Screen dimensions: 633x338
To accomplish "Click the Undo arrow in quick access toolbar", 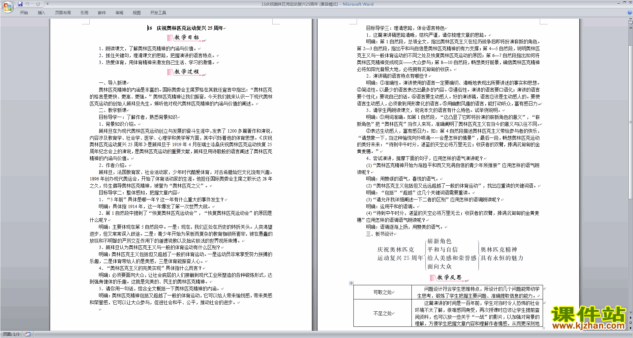I will (x=27, y=4).
